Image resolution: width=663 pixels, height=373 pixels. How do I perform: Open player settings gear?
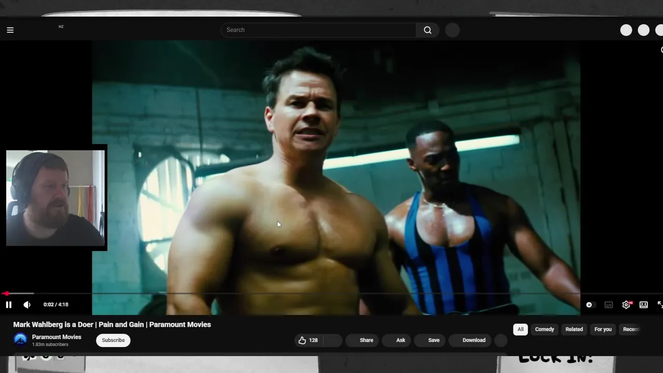(626, 305)
